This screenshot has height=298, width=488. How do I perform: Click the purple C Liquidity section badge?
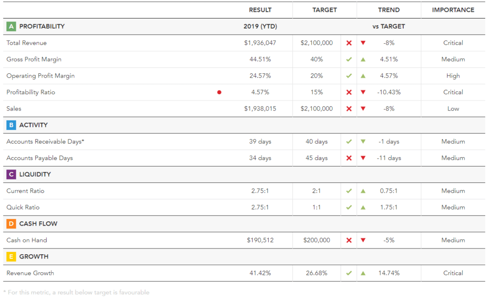(11, 175)
